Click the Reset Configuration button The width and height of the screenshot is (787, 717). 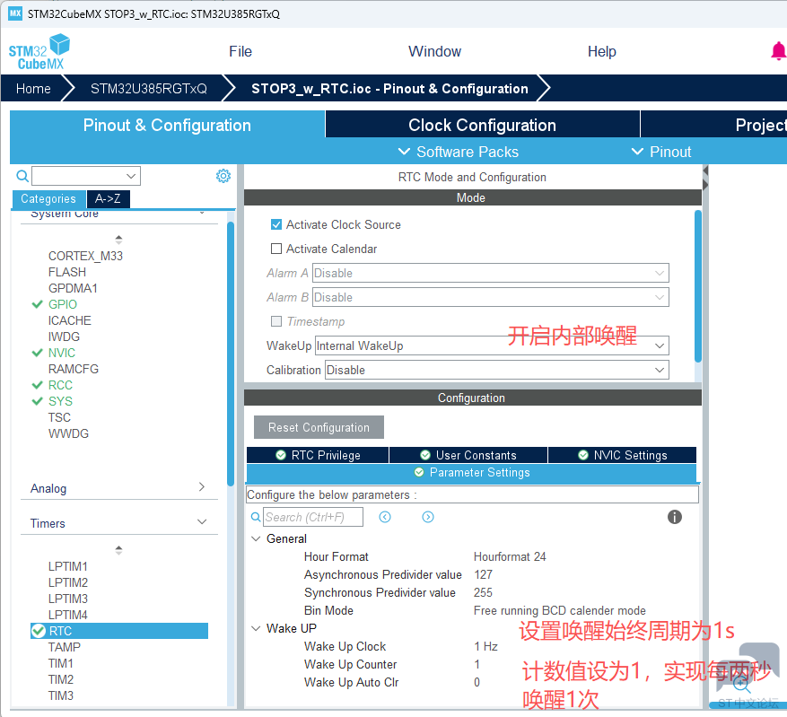click(x=319, y=427)
